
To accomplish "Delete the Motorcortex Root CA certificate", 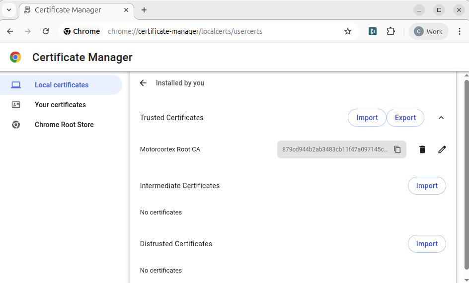I will click(422, 149).
